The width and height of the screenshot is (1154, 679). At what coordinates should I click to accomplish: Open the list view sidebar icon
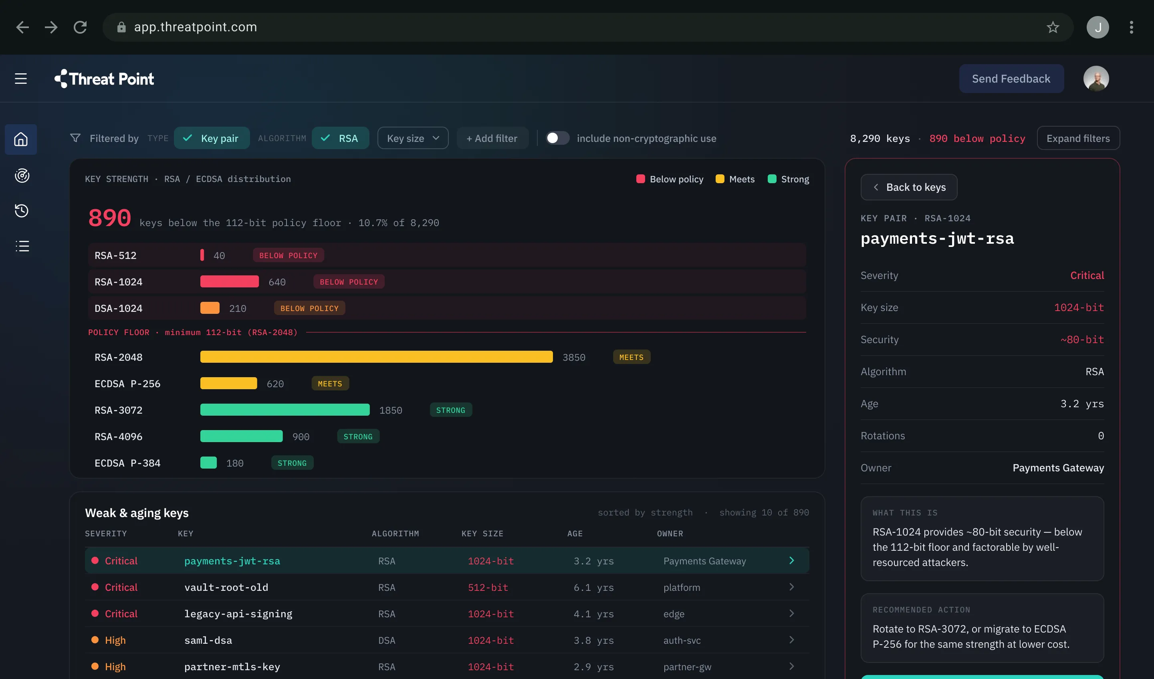[x=22, y=246]
